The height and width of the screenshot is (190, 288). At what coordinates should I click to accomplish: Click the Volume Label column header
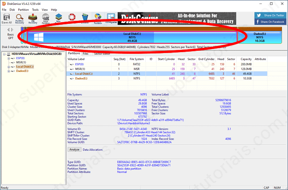89,59
